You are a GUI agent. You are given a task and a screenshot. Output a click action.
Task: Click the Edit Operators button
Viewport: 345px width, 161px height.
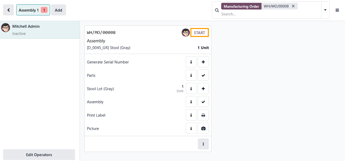39,155
